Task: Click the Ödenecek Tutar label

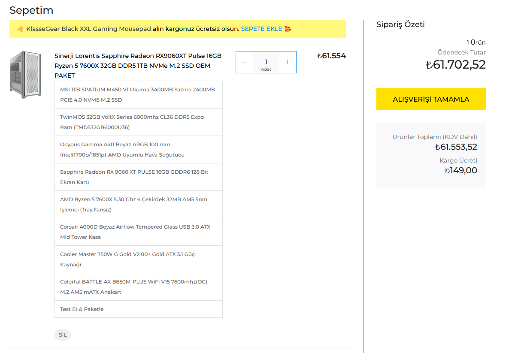Action: [x=461, y=52]
